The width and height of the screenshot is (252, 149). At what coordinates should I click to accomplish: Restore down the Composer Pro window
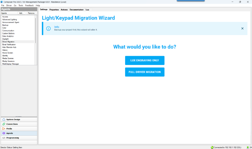[240, 2]
